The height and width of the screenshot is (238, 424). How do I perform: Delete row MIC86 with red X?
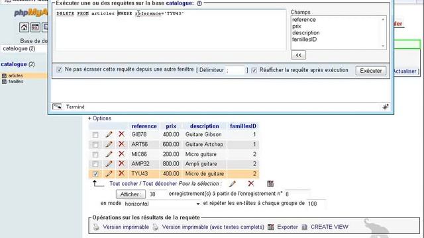tap(121, 154)
